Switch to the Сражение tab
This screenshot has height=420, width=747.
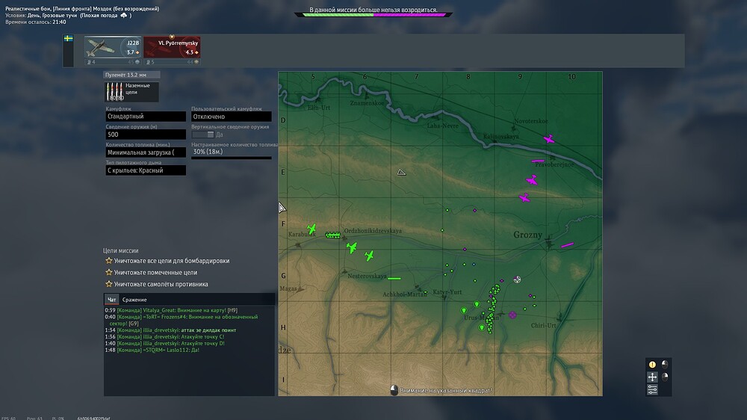[x=134, y=300]
